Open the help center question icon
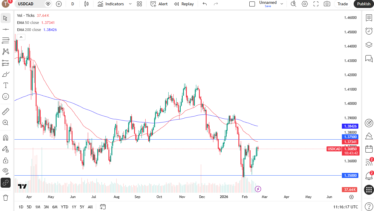The height and width of the screenshot is (211, 374). [369, 207]
